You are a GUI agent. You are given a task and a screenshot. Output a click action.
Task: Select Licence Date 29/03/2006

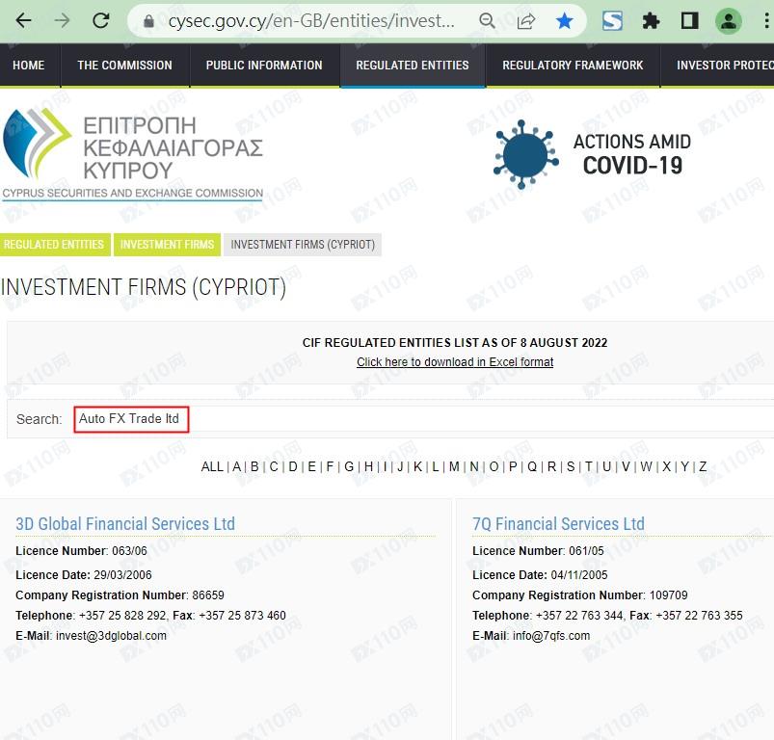click(x=84, y=575)
